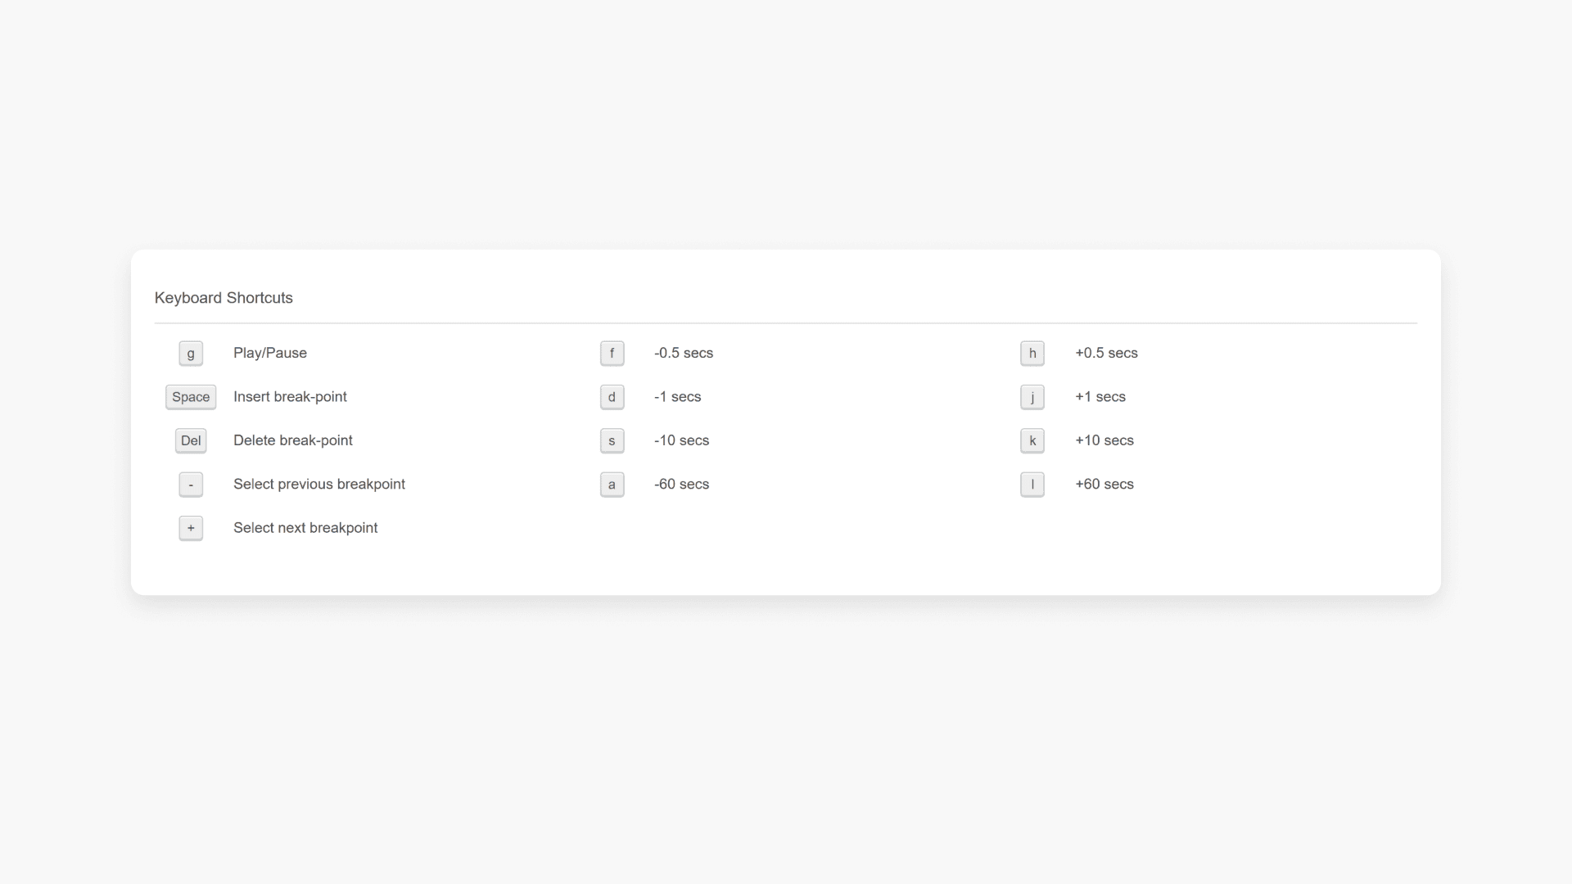Click the Del key badge

point(191,440)
